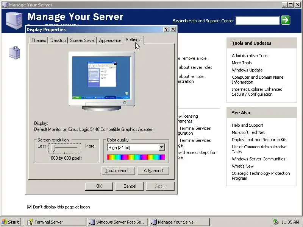The image size is (303, 227).
Task: Click the Manage Your Server title bar icon
Action: pyautogui.click(x=5, y=5)
